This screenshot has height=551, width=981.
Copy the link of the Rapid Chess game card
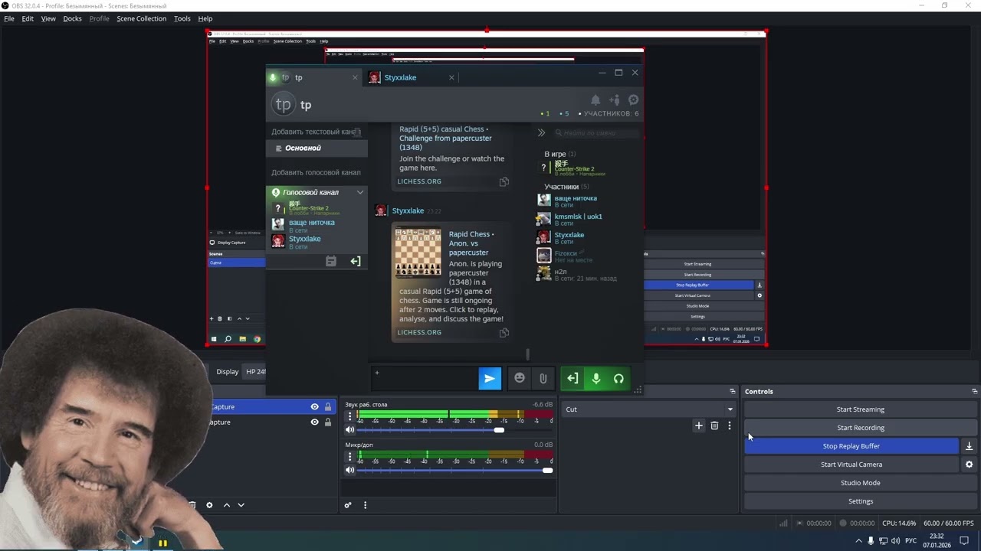point(504,332)
